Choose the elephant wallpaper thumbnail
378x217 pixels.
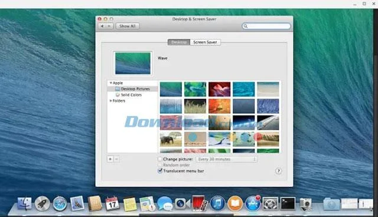(x=171, y=139)
